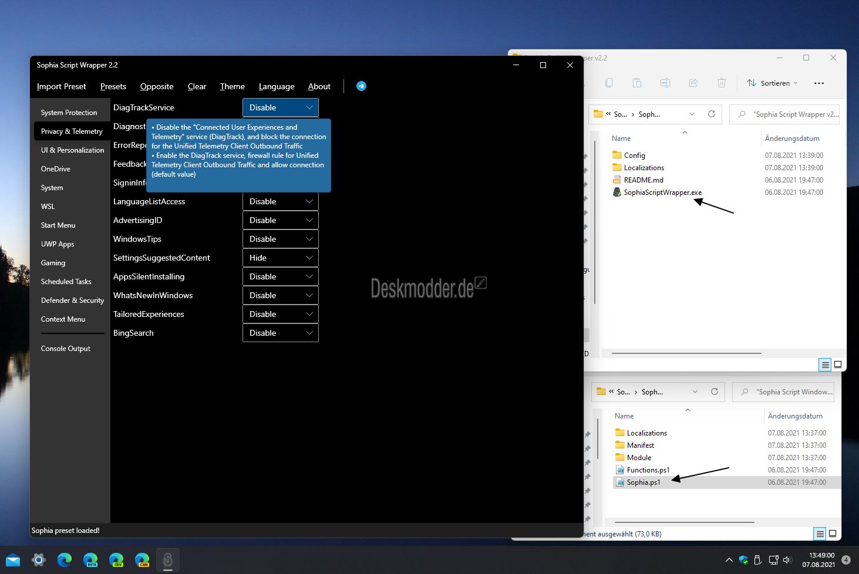
Task: Launch Edge Canary from taskbar
Action: point(142,560)
